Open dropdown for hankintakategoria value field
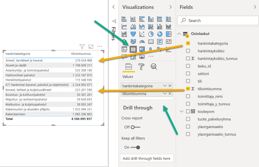Viewport: 259px width, 167px height. click(x=165, y=85)
